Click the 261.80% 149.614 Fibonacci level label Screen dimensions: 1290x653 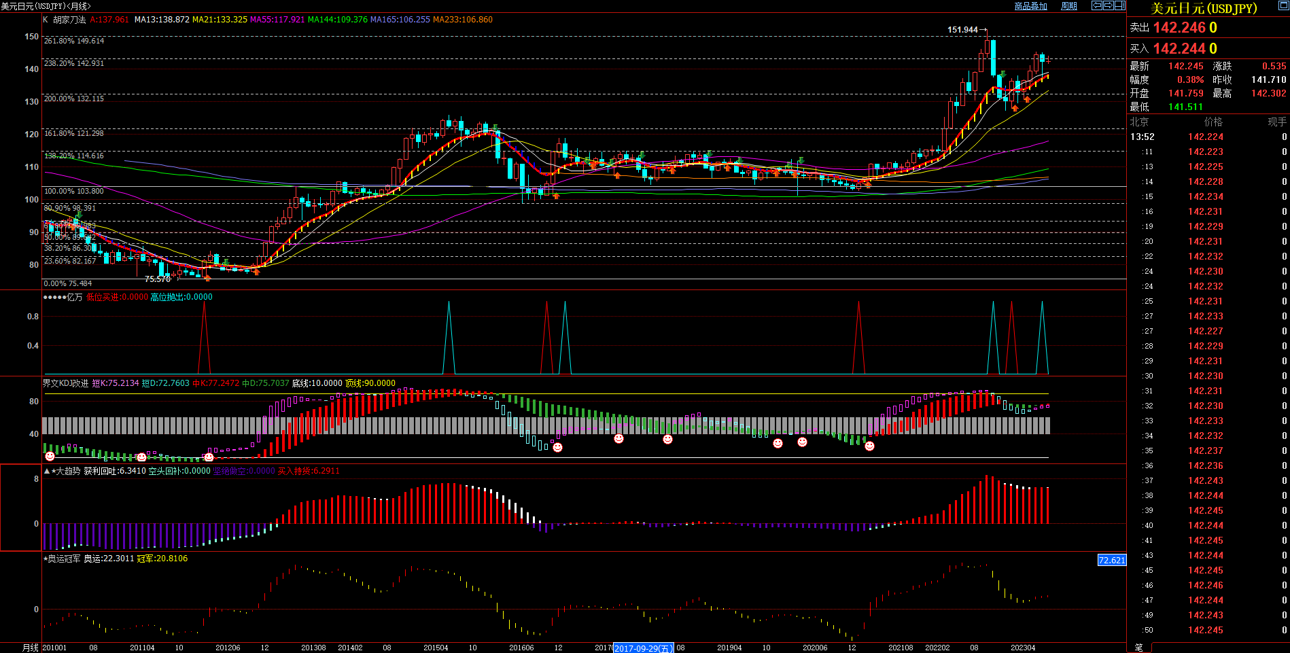click(74, 41)
